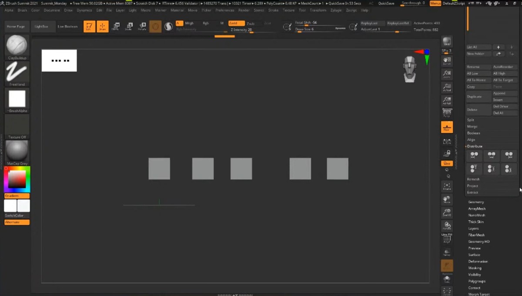The height and width of the screenshot is (296, 522).
Task: Click the Scroll canvas navigation icon
Action: coord(447,61)
